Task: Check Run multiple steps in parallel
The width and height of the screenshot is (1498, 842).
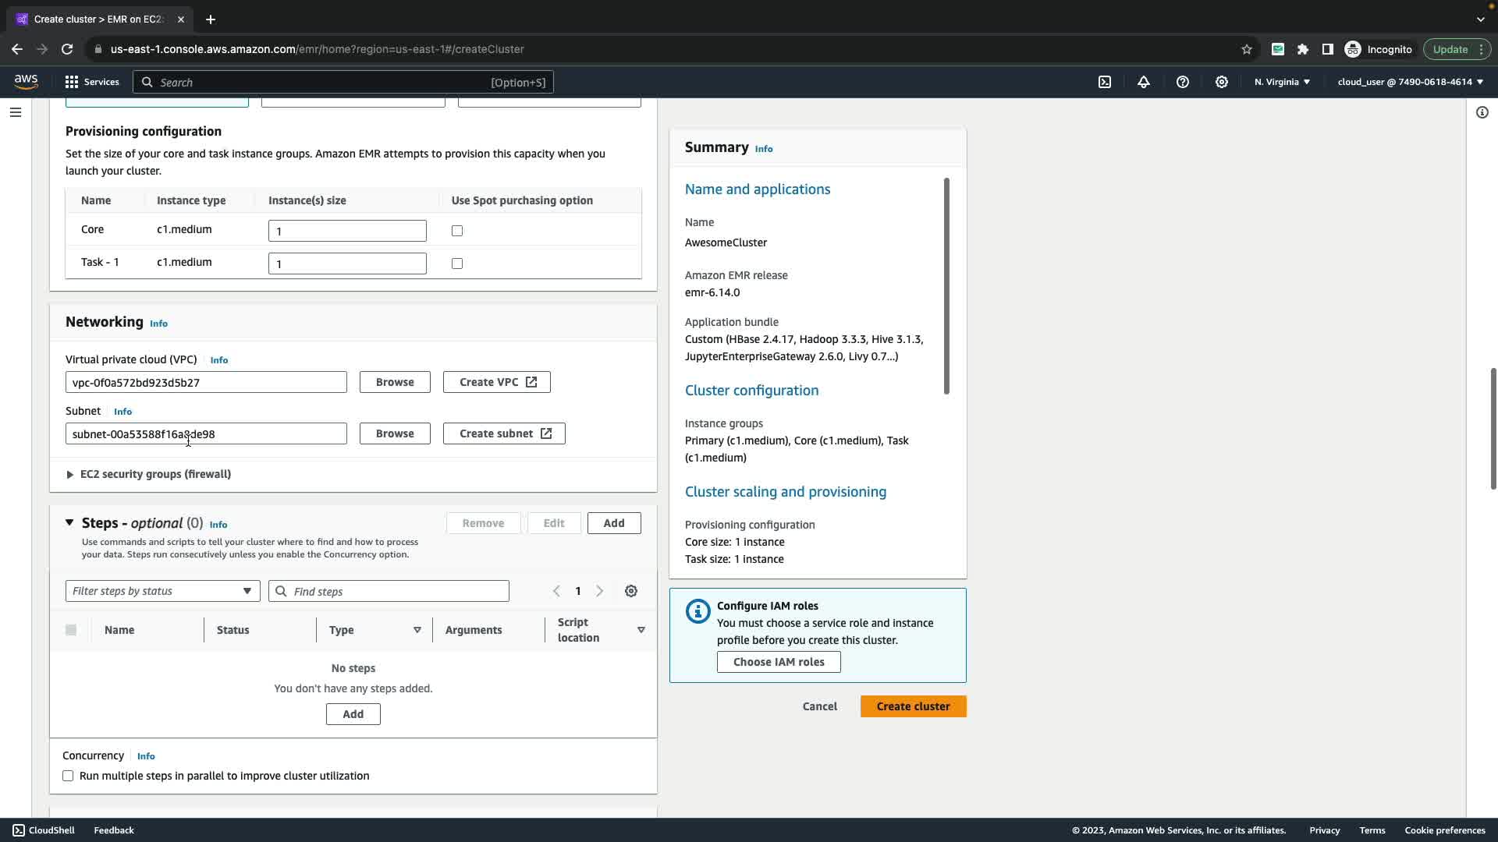Action: (x=69, y=776)
